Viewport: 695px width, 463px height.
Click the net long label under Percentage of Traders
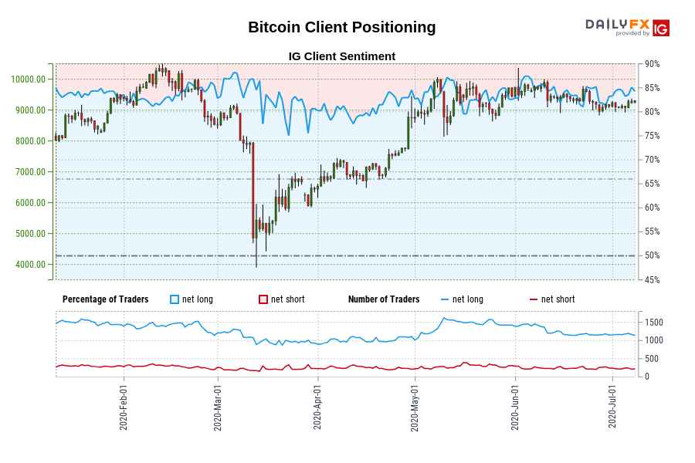click(x=197, y=299)
